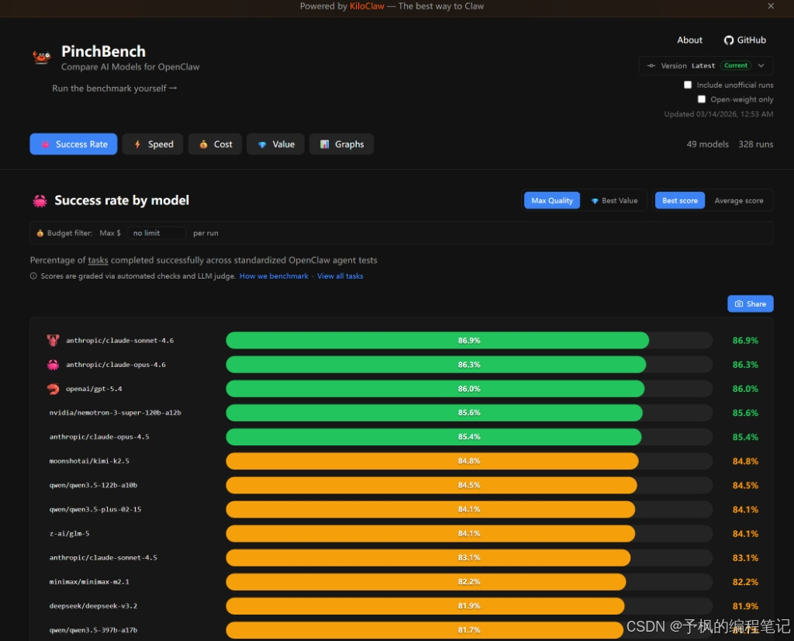Select anthropic/claude-sonnet-4.5 model name
The width and height of the screenshot is (794, 641).
click(x=103, y=557)
